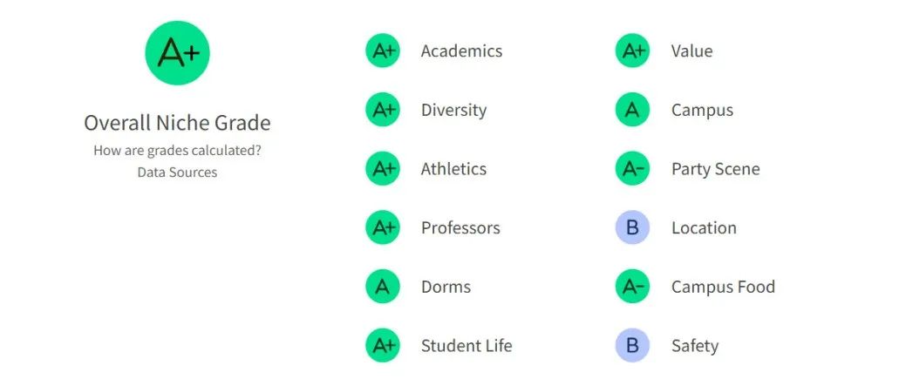Click the A badge beside Campus
The image size is (899, 386).
632,110
